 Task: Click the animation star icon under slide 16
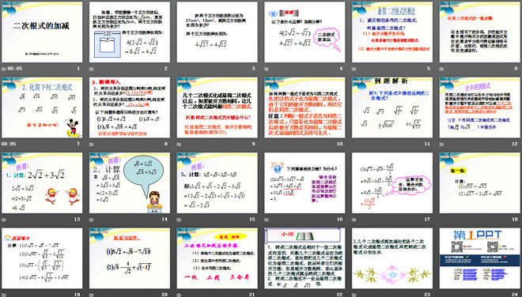point(267,220)
